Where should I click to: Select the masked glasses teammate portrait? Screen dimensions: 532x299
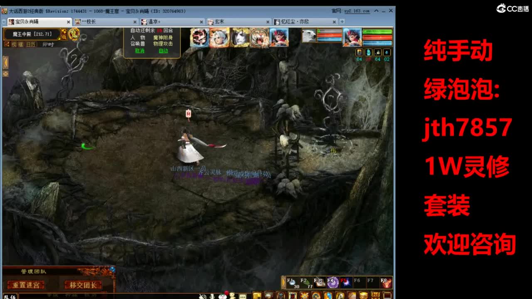pos(199,37)
